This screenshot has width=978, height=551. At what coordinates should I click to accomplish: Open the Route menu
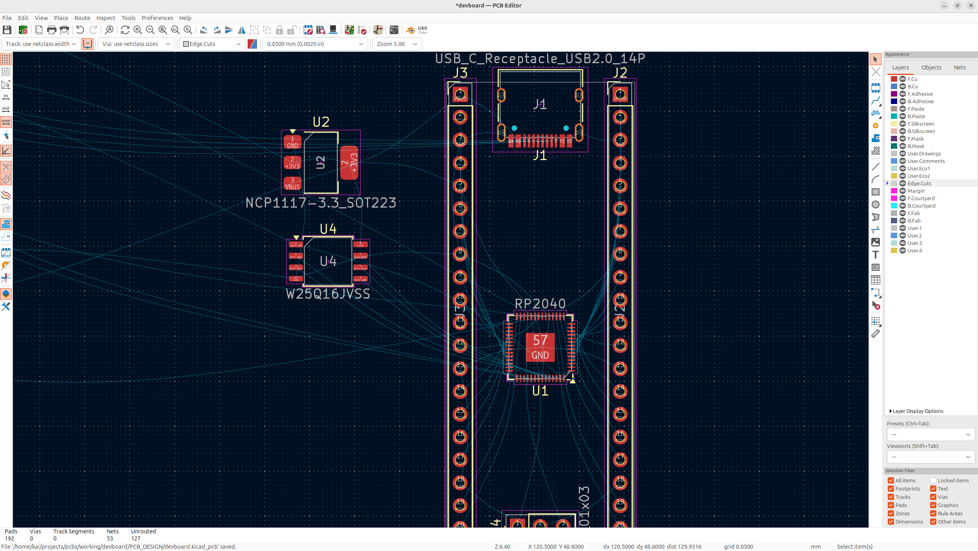click(x=82, y=18)
